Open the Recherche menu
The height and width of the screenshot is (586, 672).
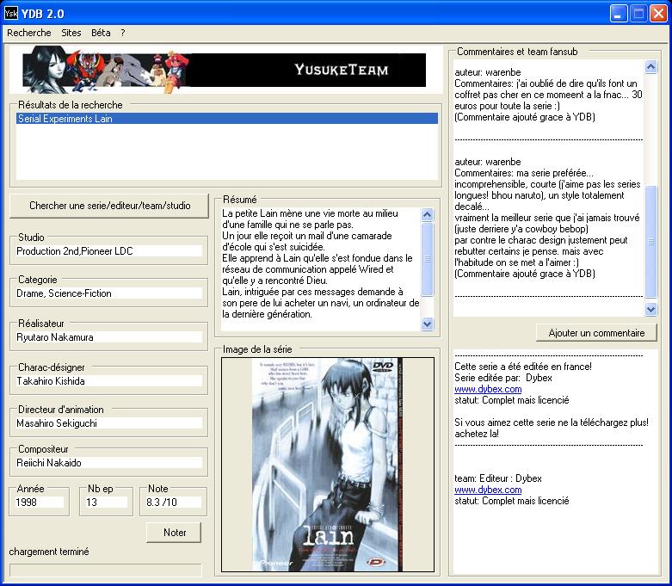tap(28, 33)
